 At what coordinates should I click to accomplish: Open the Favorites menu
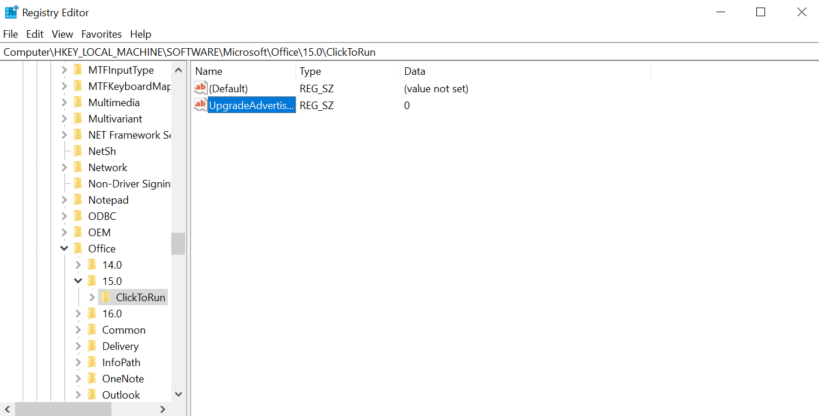pyautogui.click(x=102, y=34)
